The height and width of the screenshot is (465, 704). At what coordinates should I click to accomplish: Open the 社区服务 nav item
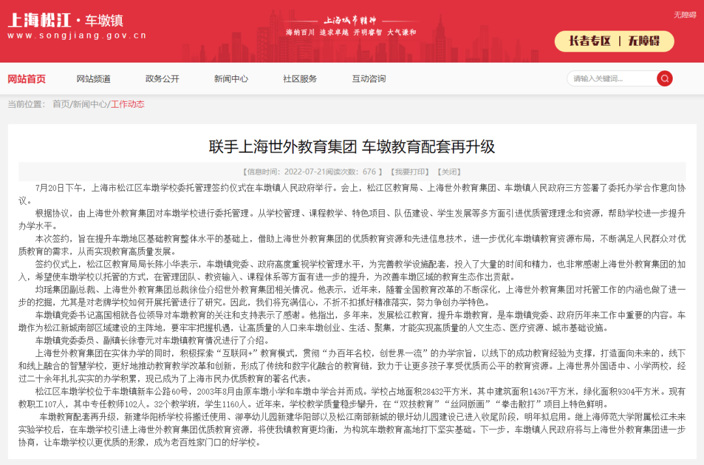299,79
